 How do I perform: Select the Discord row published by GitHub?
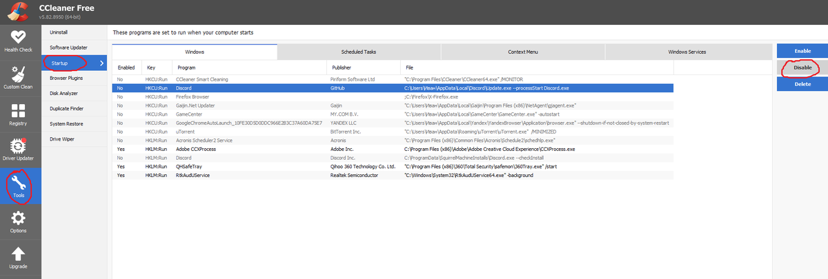(393, 88)
